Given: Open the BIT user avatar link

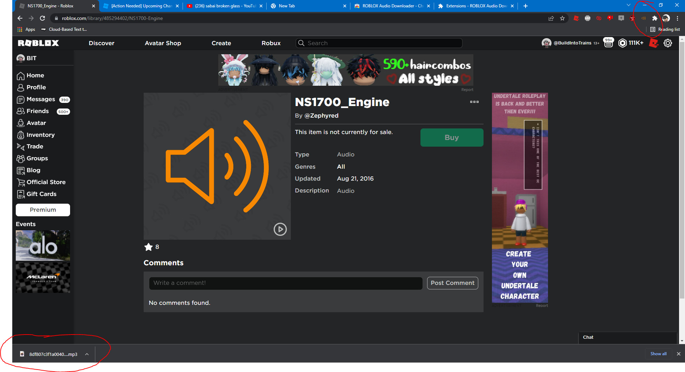Looking at the screenshot, I should (x=26, y=58).
